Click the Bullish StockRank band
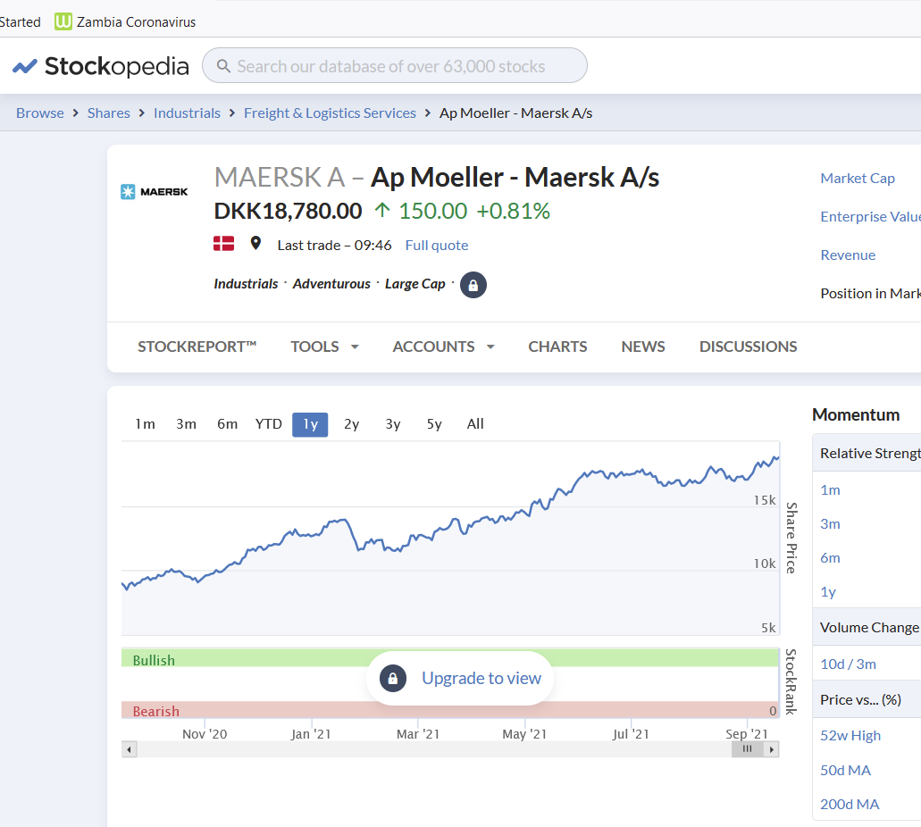This screenshot has width=921, height=827. (x=450, y=658)
